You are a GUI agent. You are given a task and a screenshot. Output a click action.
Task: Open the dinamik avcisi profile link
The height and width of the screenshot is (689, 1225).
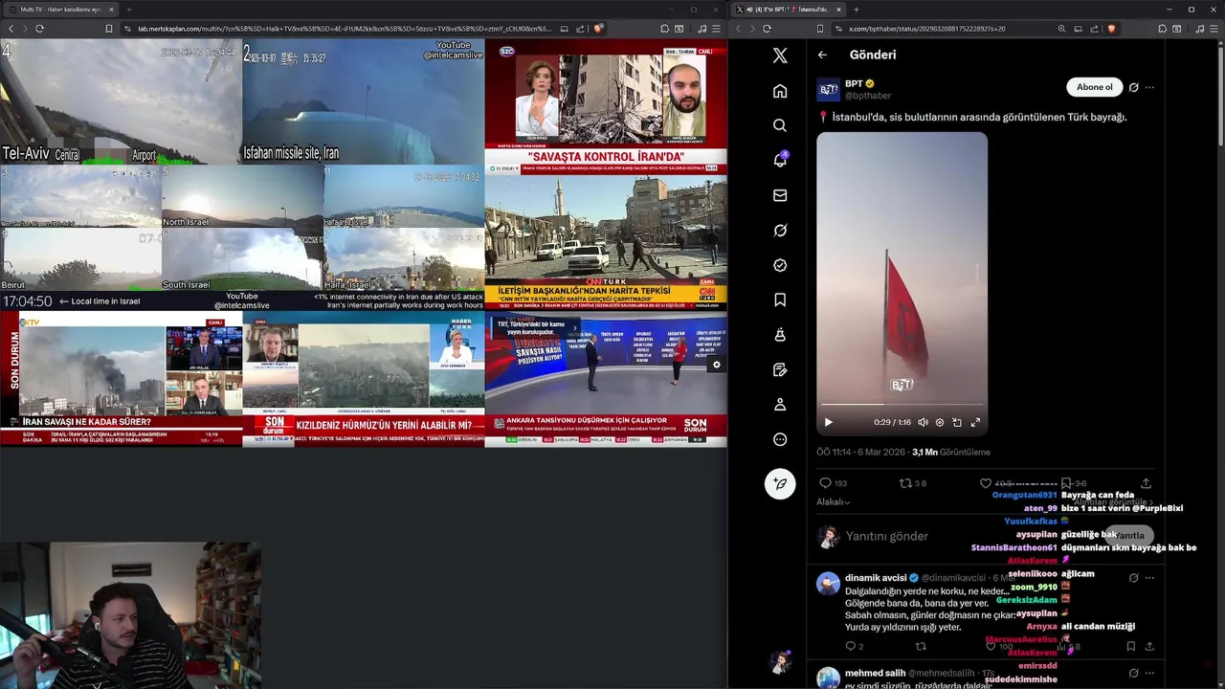pyautogui.click(x=875, y=578)
